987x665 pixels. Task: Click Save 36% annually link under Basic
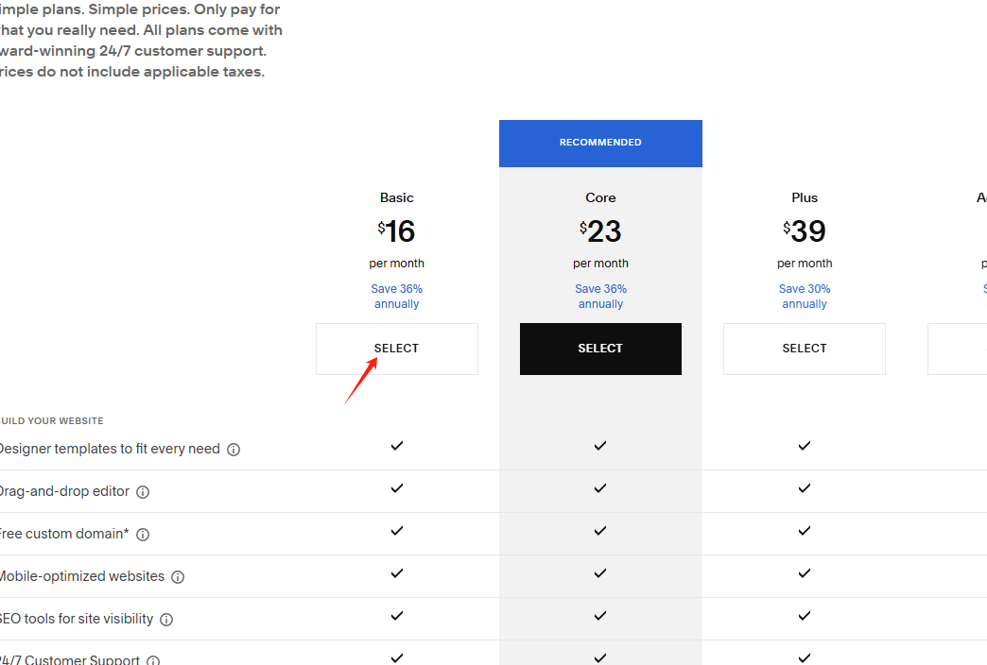tap(397, 297)
